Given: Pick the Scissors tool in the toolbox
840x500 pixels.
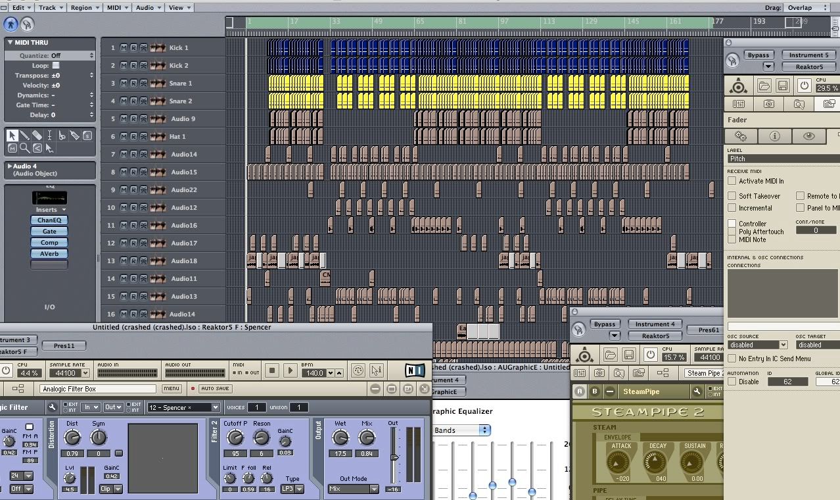Looking at the screenshot, I should [62, 136].
